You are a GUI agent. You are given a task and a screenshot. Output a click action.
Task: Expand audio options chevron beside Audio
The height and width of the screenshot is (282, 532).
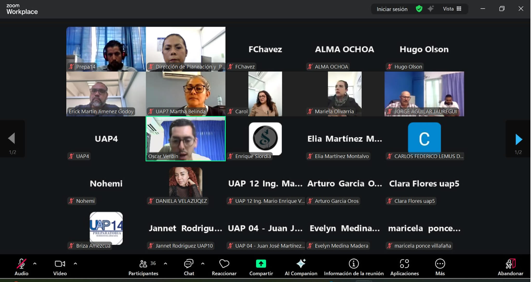(x=35, y=264)
